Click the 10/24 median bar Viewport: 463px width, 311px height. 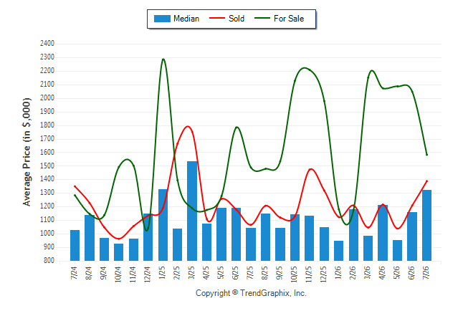coord(119,252)
